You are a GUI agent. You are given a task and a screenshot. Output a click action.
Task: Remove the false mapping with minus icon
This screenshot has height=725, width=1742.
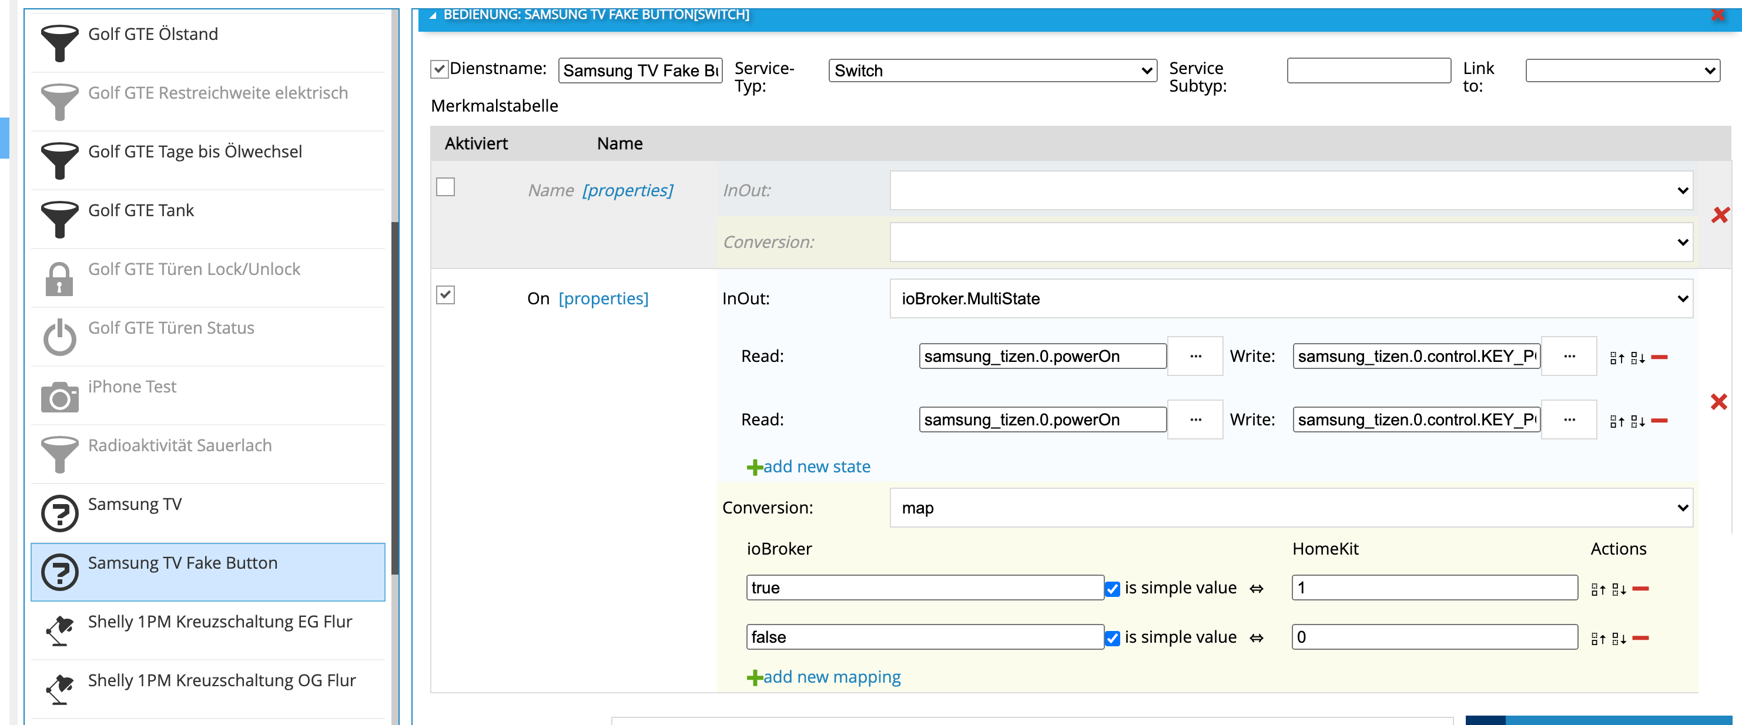pos(1640,638)
